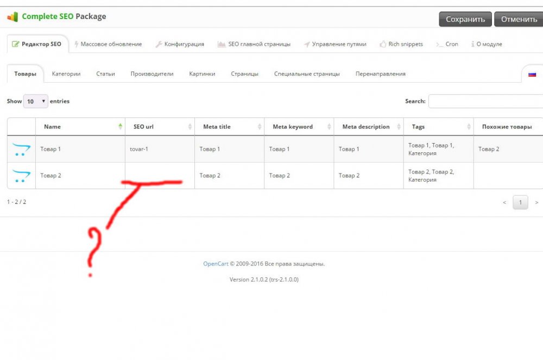Select the Статьи sub-tab
543x360 pixels.
pos(106,73)
